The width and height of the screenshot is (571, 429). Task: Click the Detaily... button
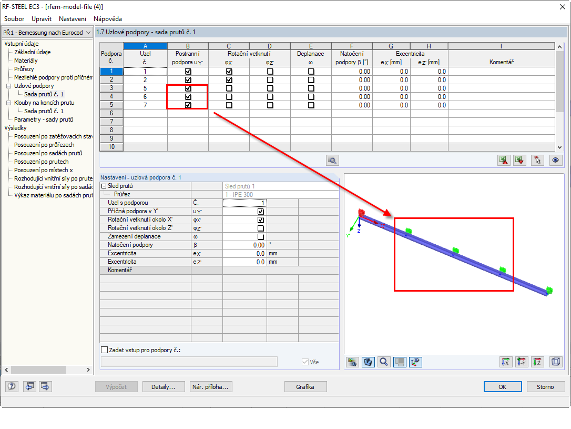163,387
